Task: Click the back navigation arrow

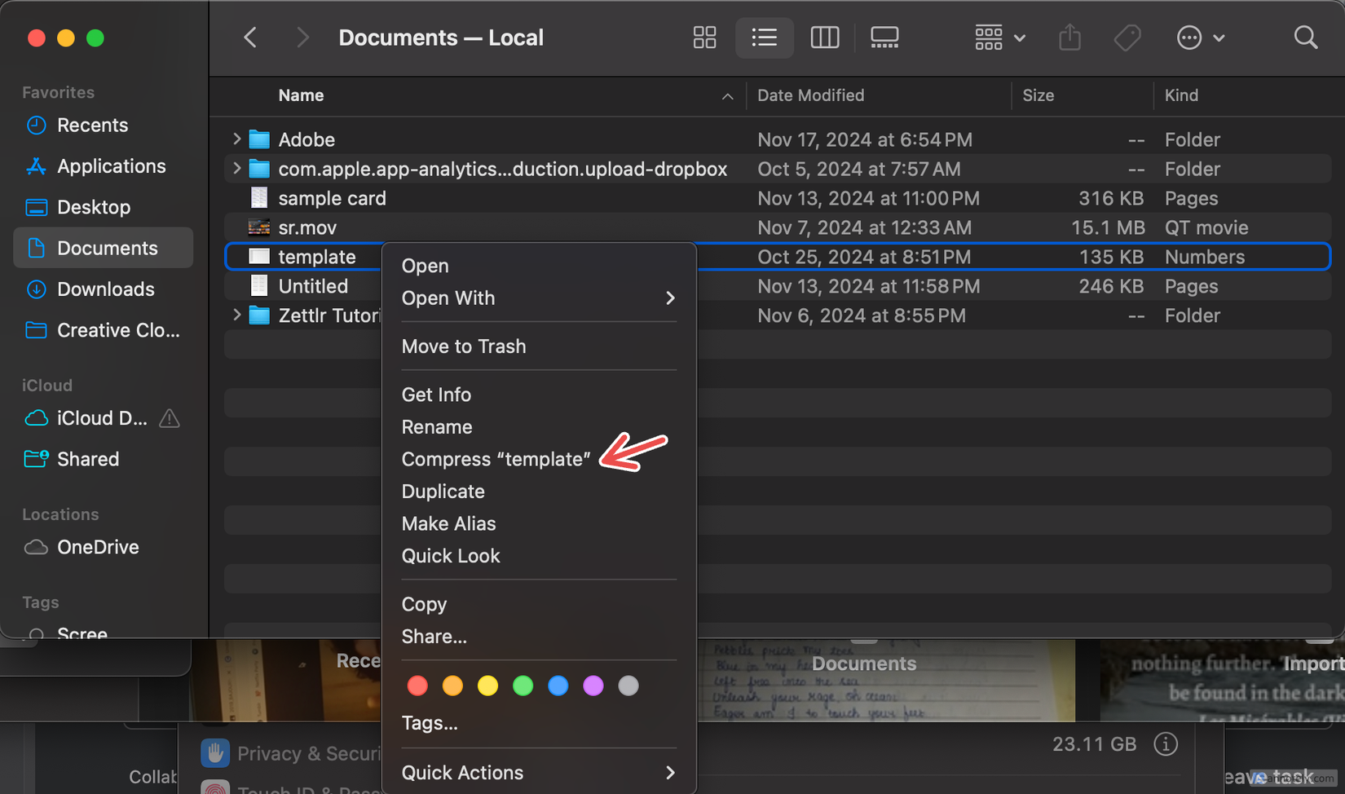Action: [250, 37]
